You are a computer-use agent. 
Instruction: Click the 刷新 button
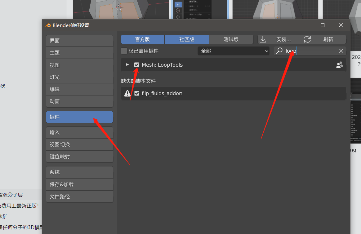point(324,40)
